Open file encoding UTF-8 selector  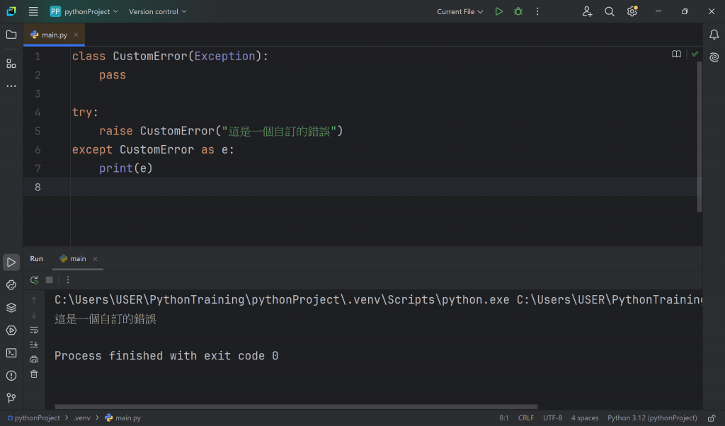tap(552, 418)
